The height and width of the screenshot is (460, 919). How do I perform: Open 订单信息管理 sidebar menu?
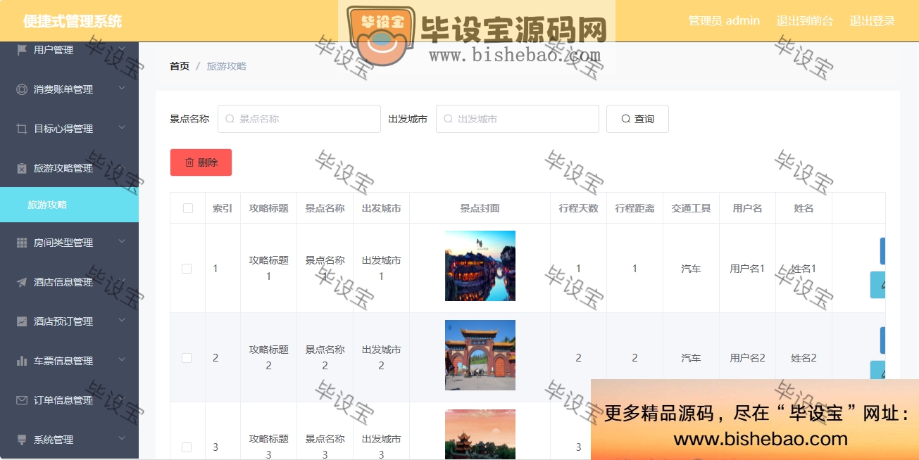click(x=69, y=400)
